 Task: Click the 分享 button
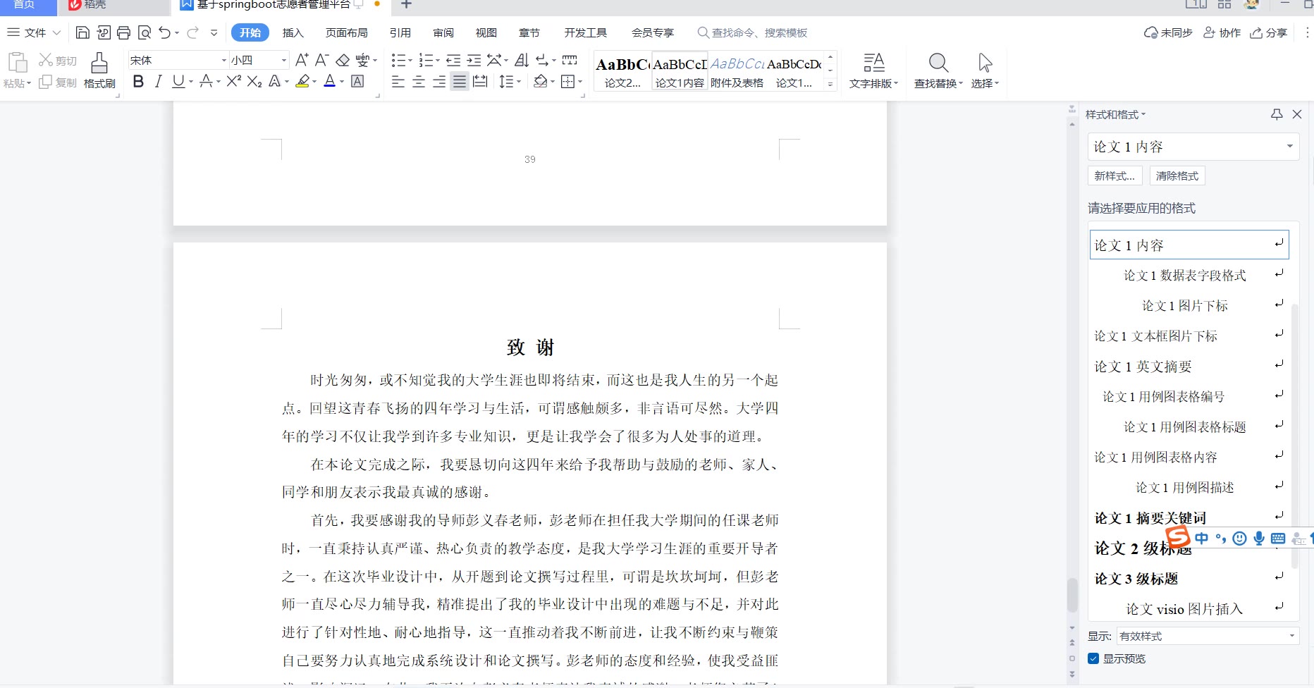tap(1269, 32)
